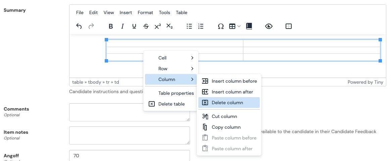
Task: Click the redo arrow icon
Action: click(91, 26)
